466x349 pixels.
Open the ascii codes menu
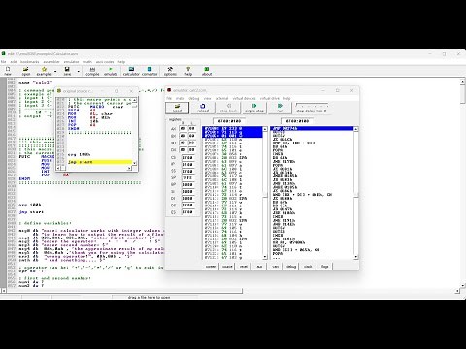click(x=105, y=62)
